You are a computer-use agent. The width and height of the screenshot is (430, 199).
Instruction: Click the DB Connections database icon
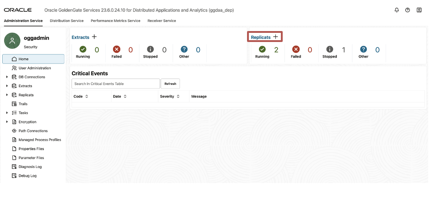pos(14,77)
